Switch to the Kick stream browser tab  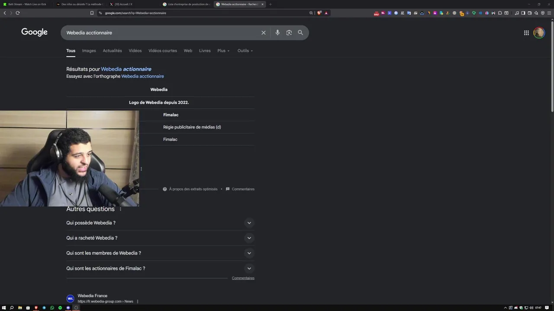[x=27, y=4]
